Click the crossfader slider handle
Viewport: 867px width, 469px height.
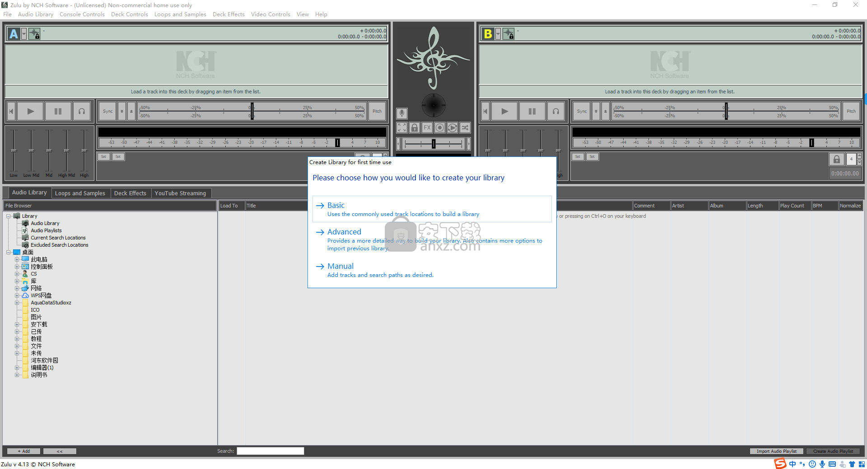click(x=433, y=144)
